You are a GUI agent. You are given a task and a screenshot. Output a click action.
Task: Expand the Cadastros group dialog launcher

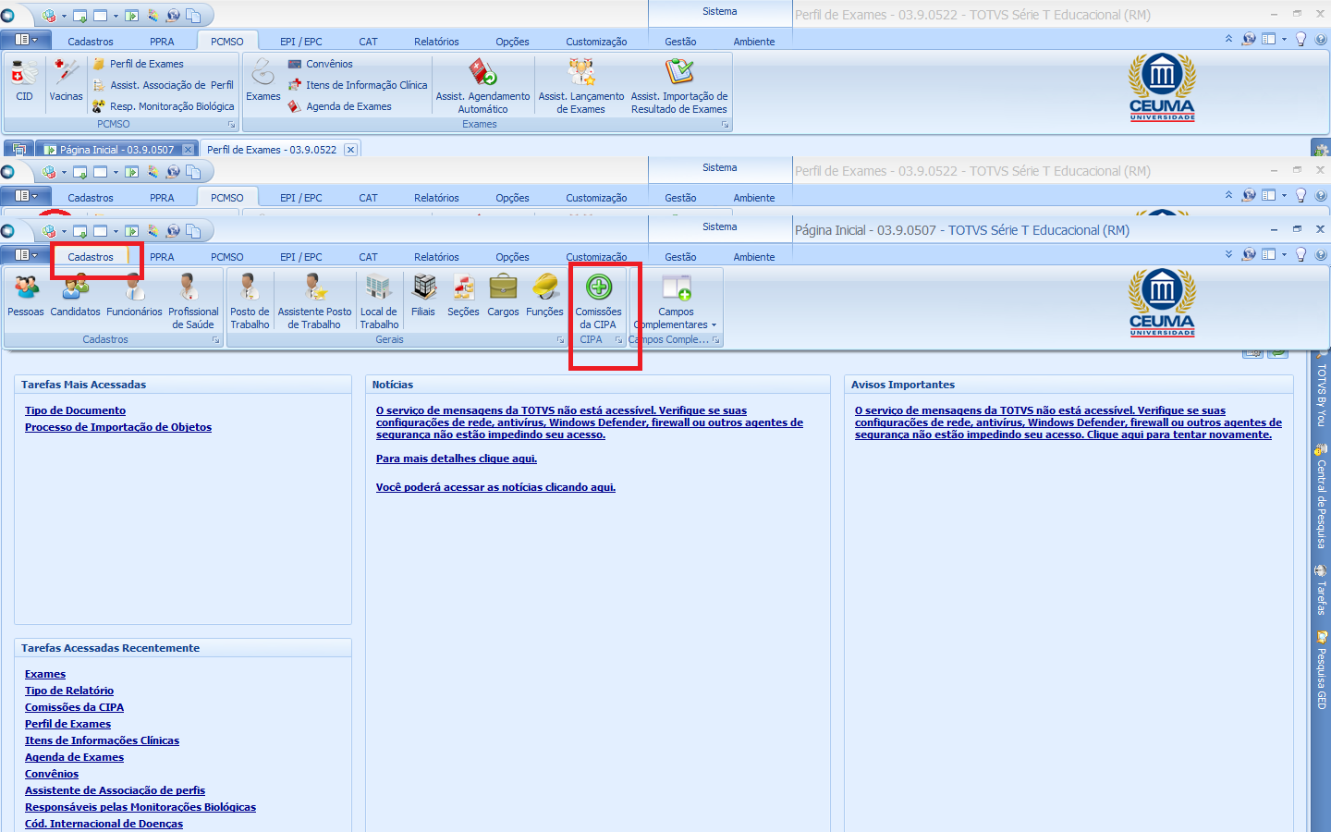coord(216,340)
